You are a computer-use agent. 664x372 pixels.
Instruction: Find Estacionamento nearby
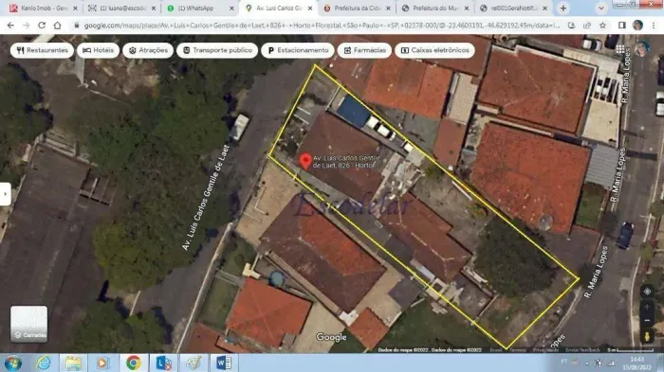[298, 50]
